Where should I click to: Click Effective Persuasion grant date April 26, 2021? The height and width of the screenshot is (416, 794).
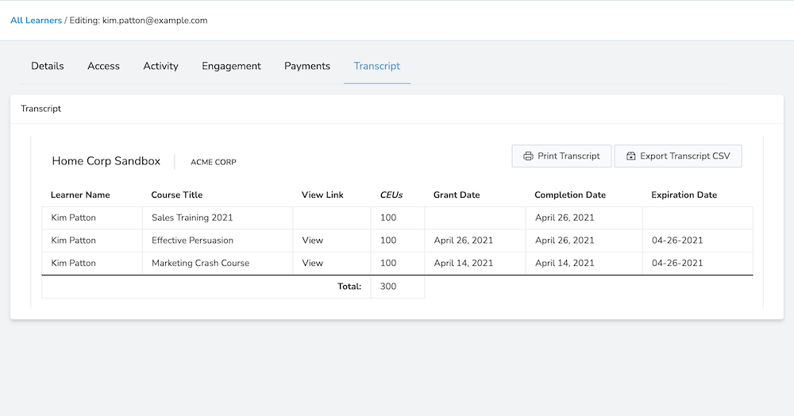point(464,241)
